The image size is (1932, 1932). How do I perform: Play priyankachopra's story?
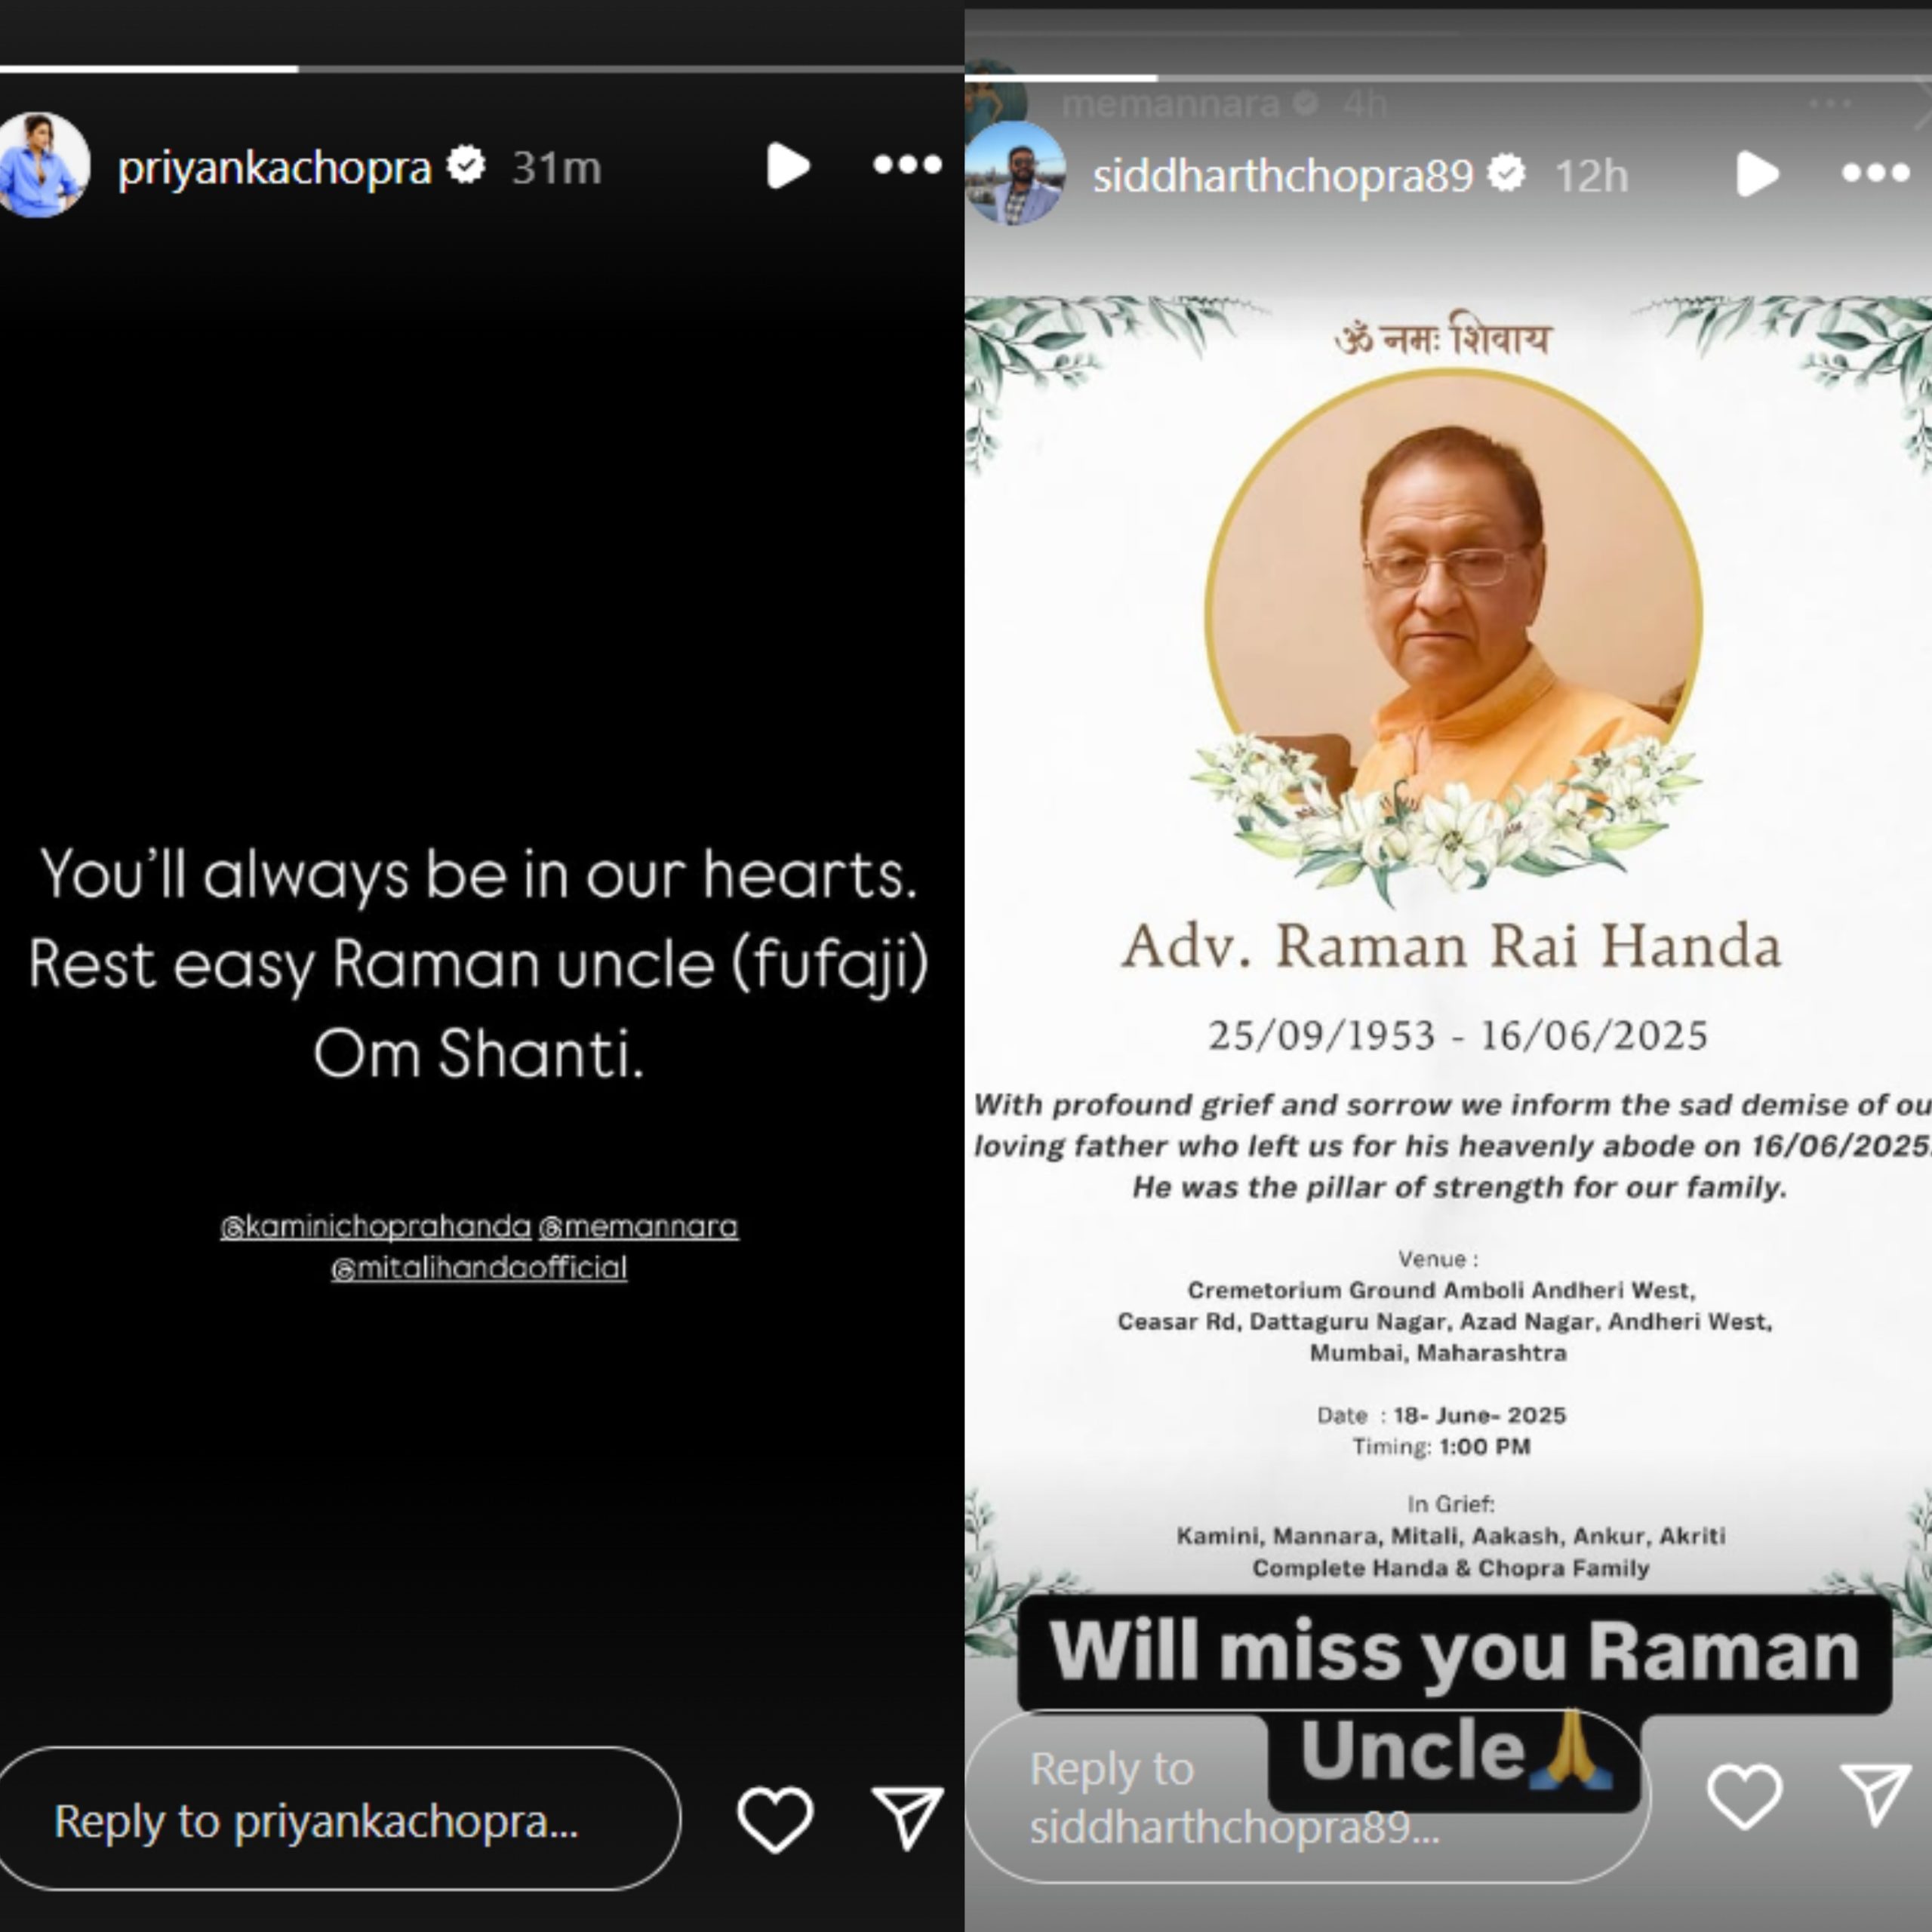pyautogui.click(x=788, y=166)
